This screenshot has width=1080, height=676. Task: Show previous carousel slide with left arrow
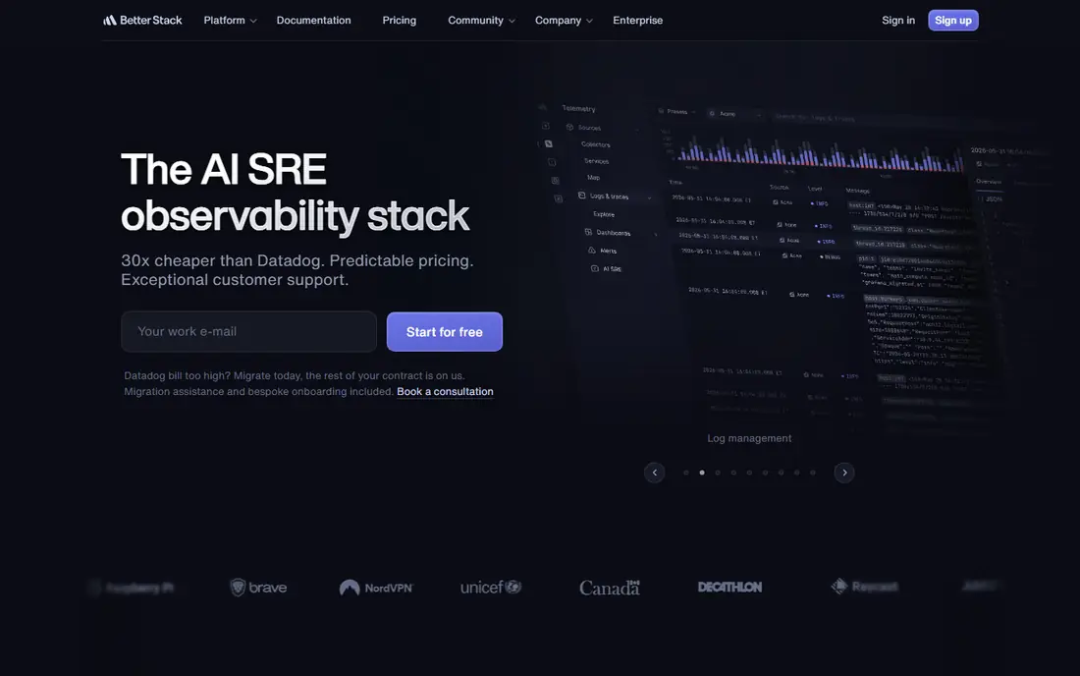(654, 473)
